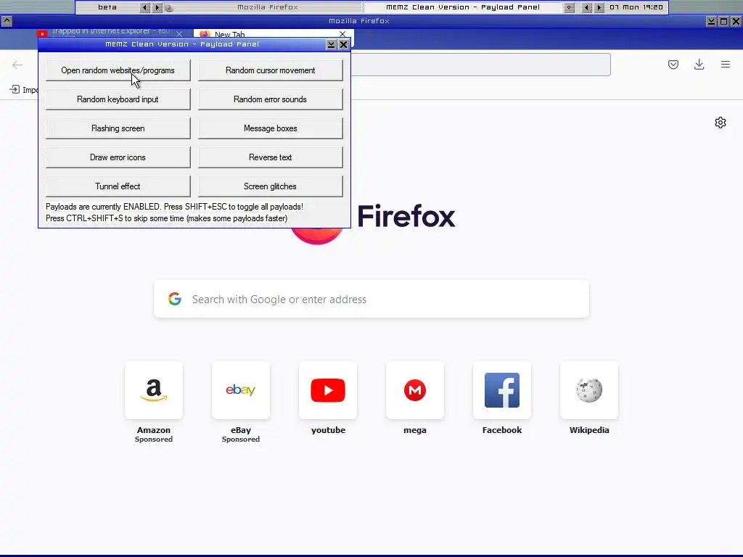Click the 07 Mon 19:20 clock
Screen dimensions: 743x557
(x=636, y=7)
